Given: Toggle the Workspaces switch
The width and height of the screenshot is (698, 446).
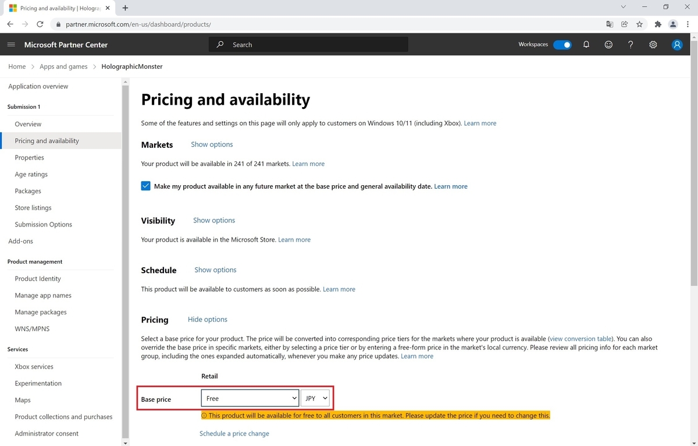Looking at the screenshot, I should point(562,45).
